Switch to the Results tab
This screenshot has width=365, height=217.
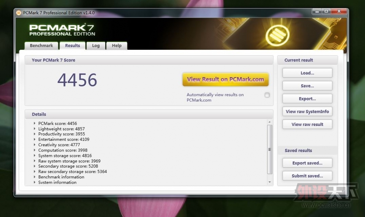[x=72, y=46]
